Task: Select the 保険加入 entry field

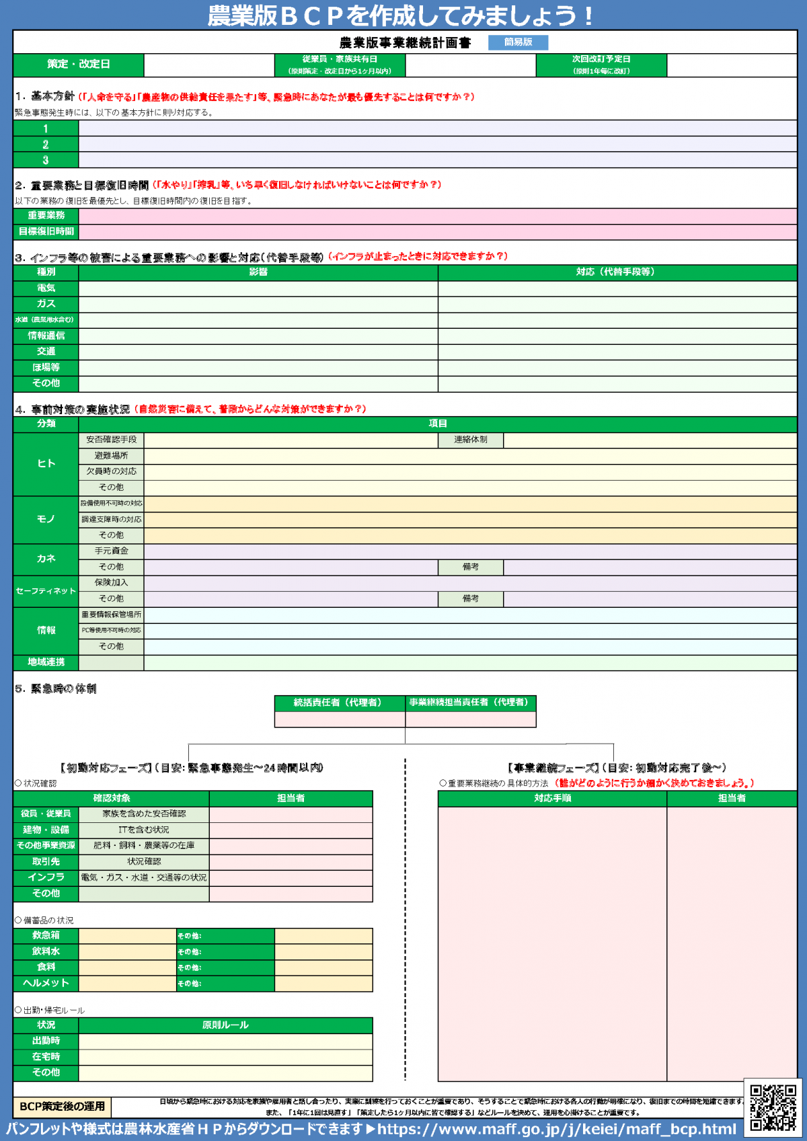Action: (470, 583)
